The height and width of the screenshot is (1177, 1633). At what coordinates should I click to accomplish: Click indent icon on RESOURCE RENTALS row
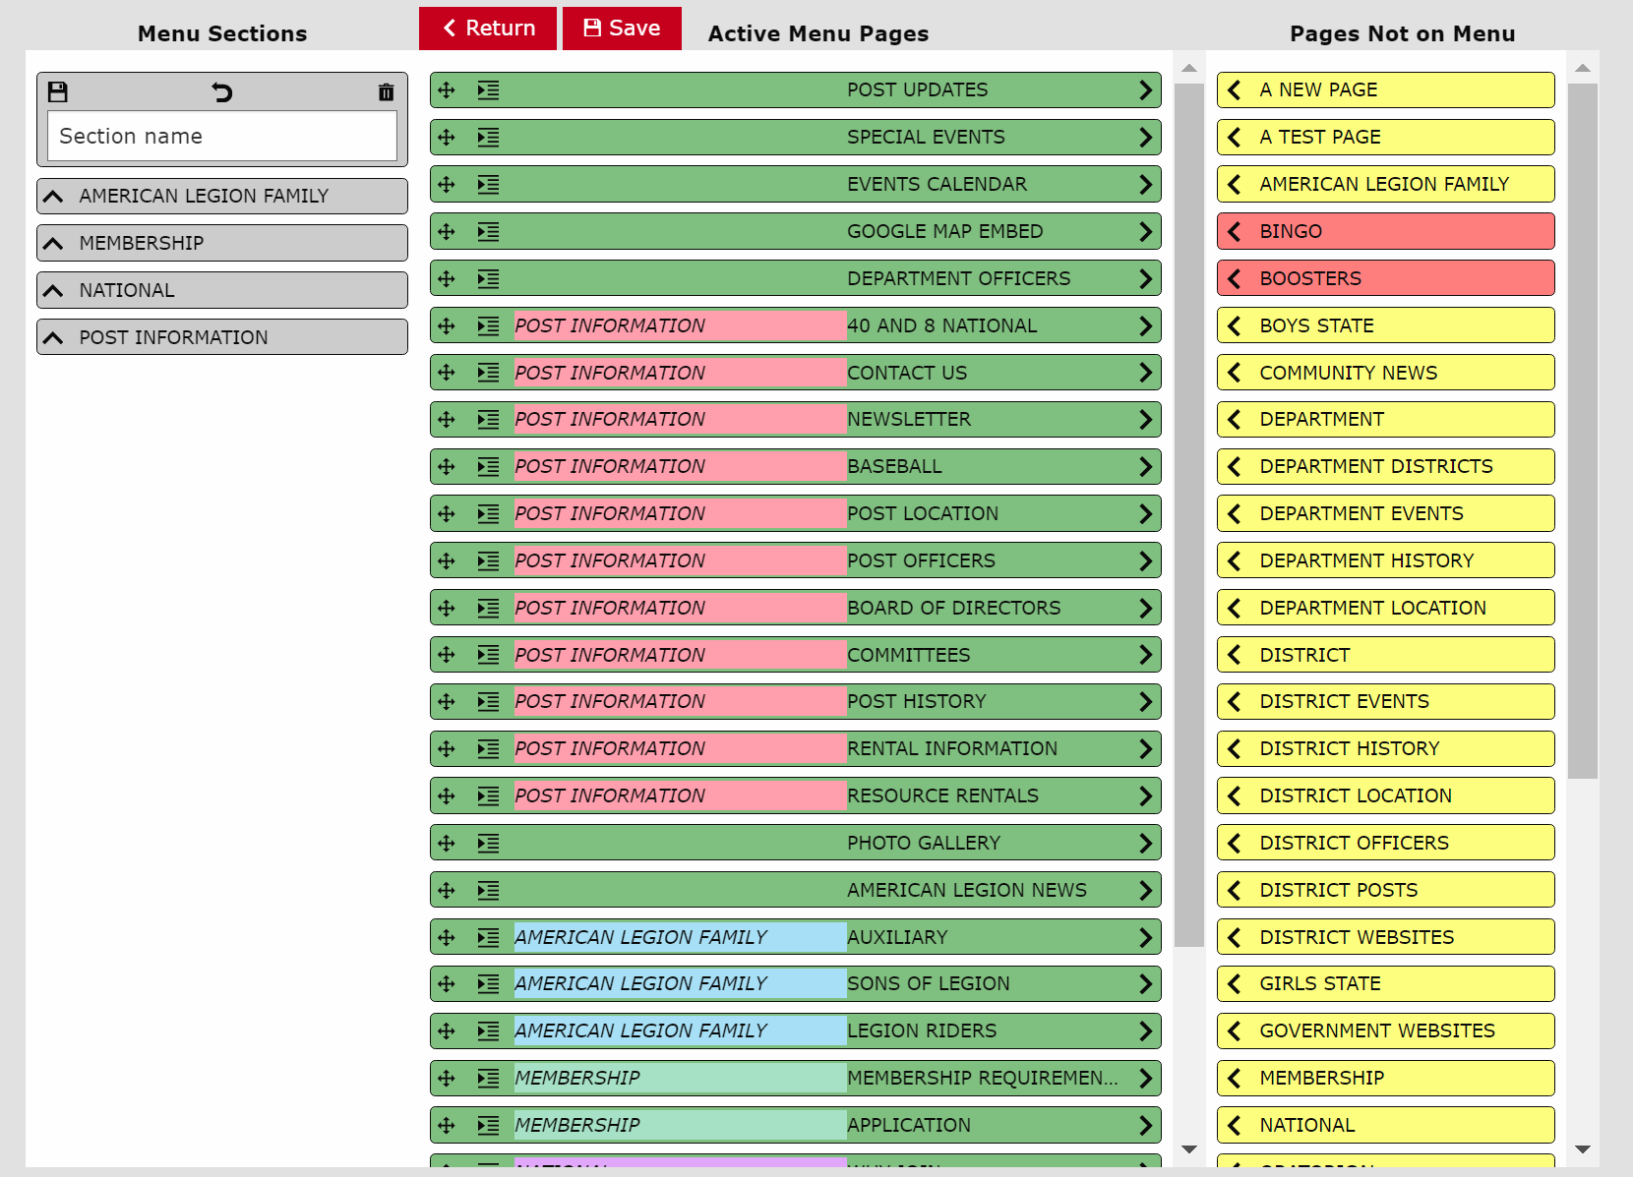(489, 796)
